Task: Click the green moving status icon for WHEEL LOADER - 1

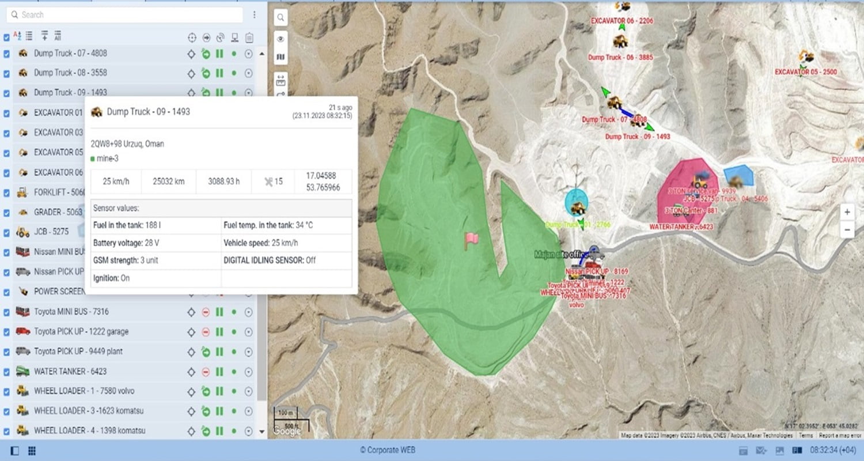Action: click(206, 391)
